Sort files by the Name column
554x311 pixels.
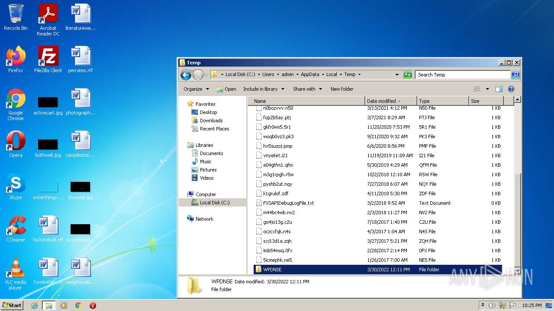[307, 101]
